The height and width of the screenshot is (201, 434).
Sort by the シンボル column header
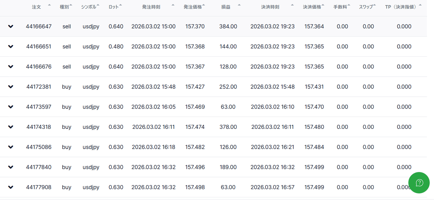click(89, 7)
